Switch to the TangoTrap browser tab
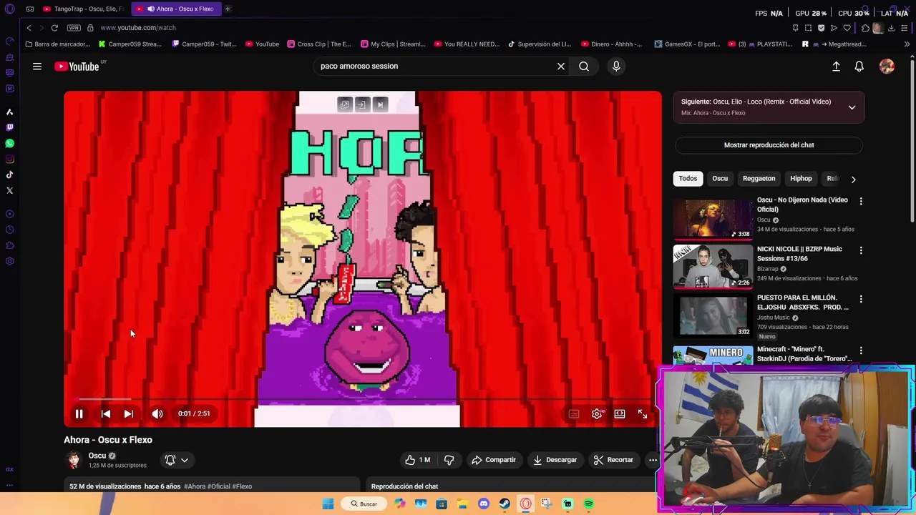916x515 pixels. tap(83, 9)
